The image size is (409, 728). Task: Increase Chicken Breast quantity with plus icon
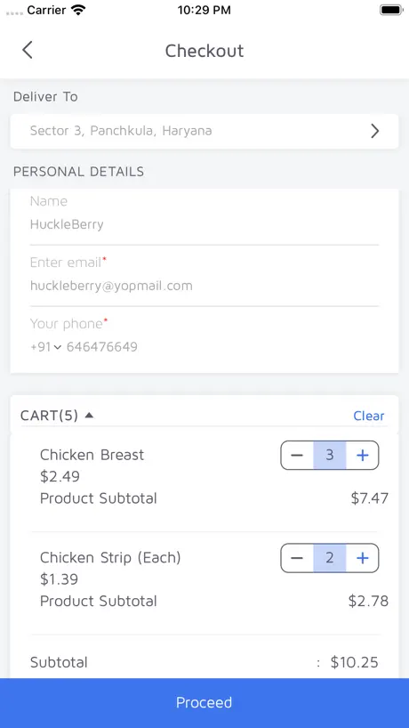tap(362, 456)
